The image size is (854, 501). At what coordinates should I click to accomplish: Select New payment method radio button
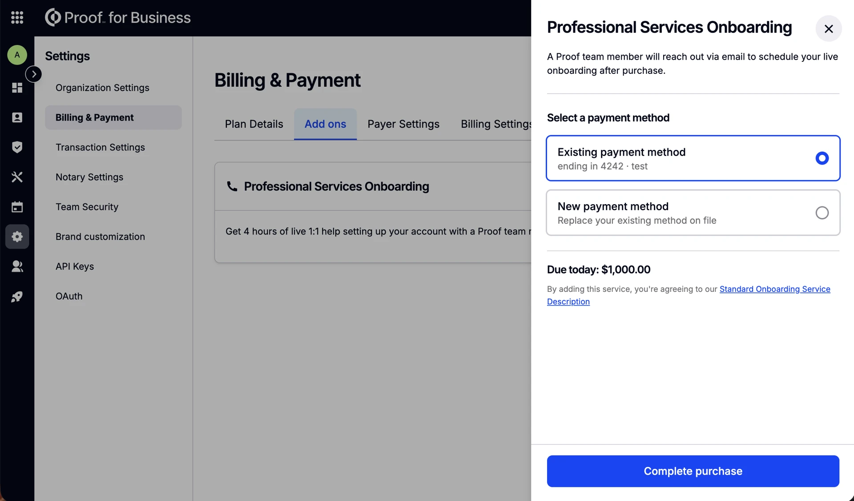coord(822,213)
